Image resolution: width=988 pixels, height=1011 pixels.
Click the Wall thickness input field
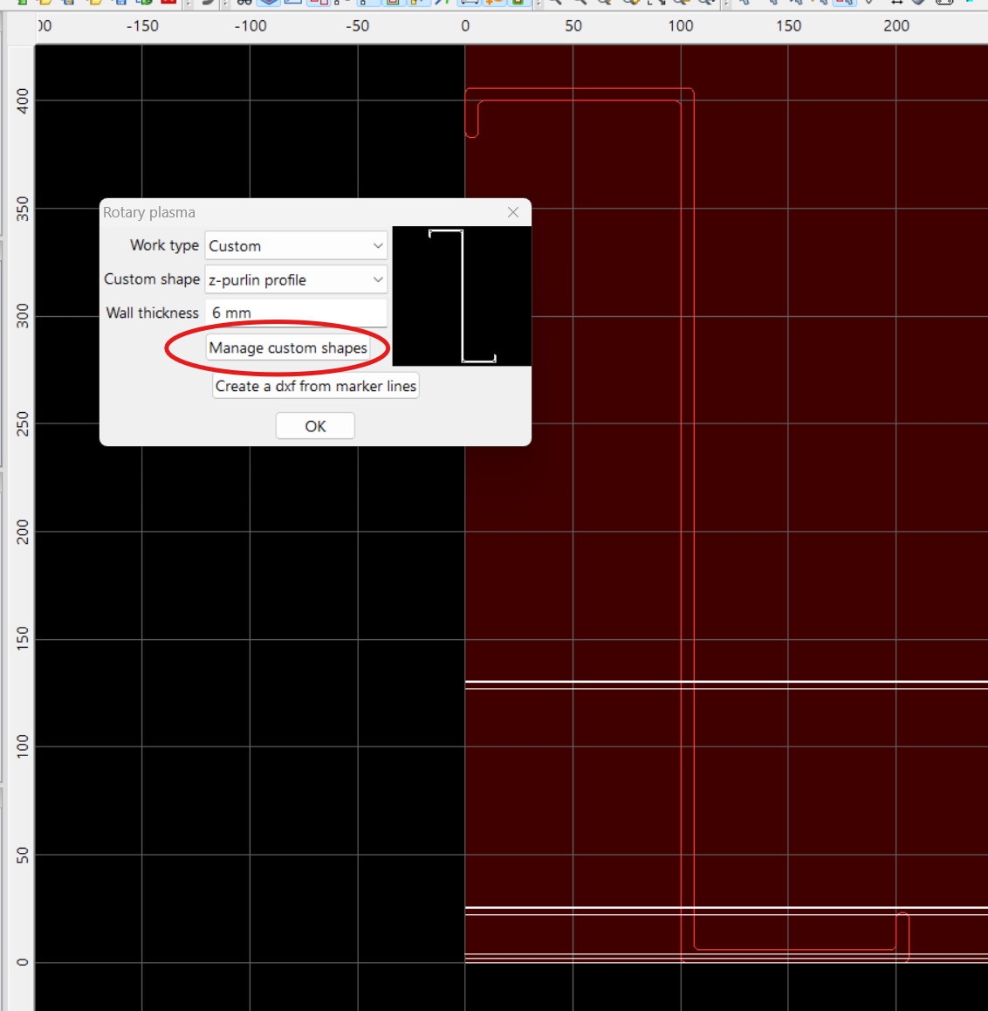tap(296, 313)
